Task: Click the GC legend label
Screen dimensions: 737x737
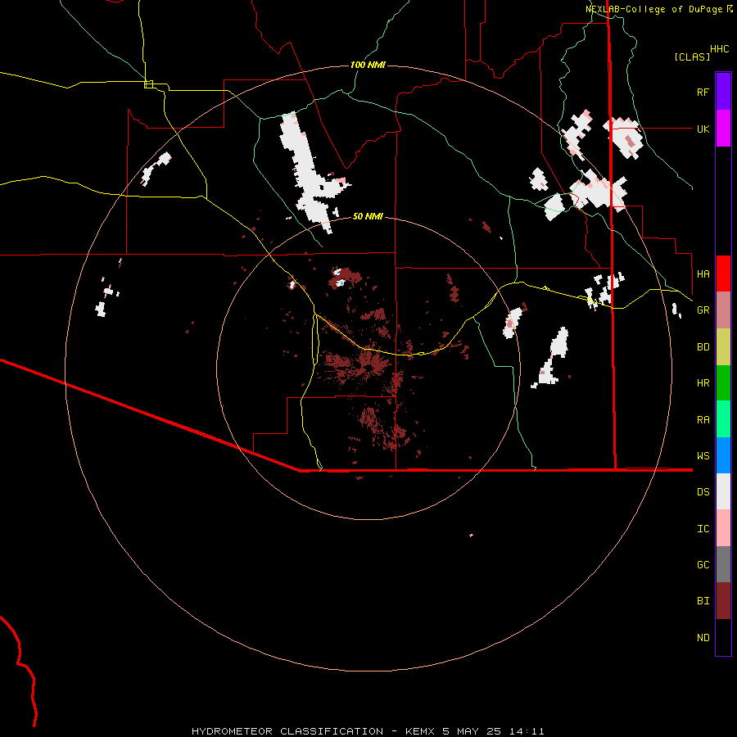Action: tap(703, 565)
